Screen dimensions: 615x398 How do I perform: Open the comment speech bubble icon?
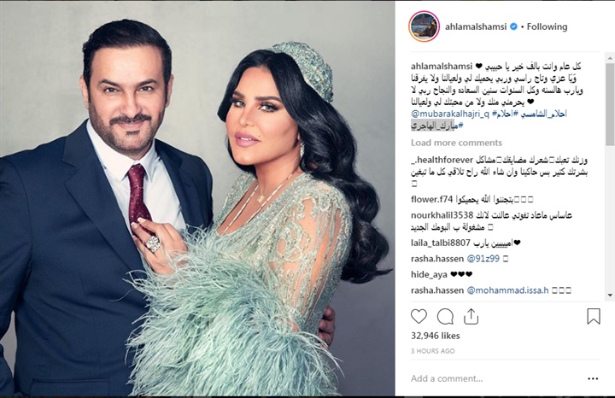tap(445, 317)
